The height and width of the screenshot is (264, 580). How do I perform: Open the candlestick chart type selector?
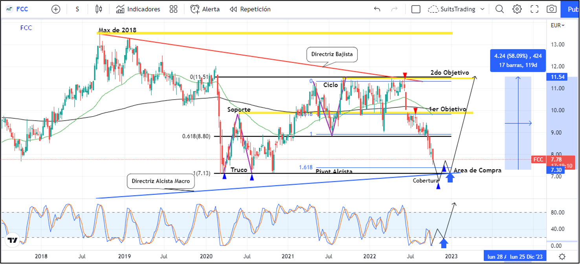[x=99, y=9]
